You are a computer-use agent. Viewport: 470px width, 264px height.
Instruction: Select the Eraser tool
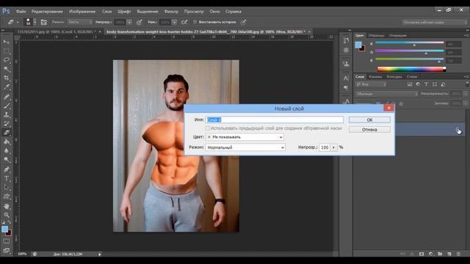coord(7,133)
